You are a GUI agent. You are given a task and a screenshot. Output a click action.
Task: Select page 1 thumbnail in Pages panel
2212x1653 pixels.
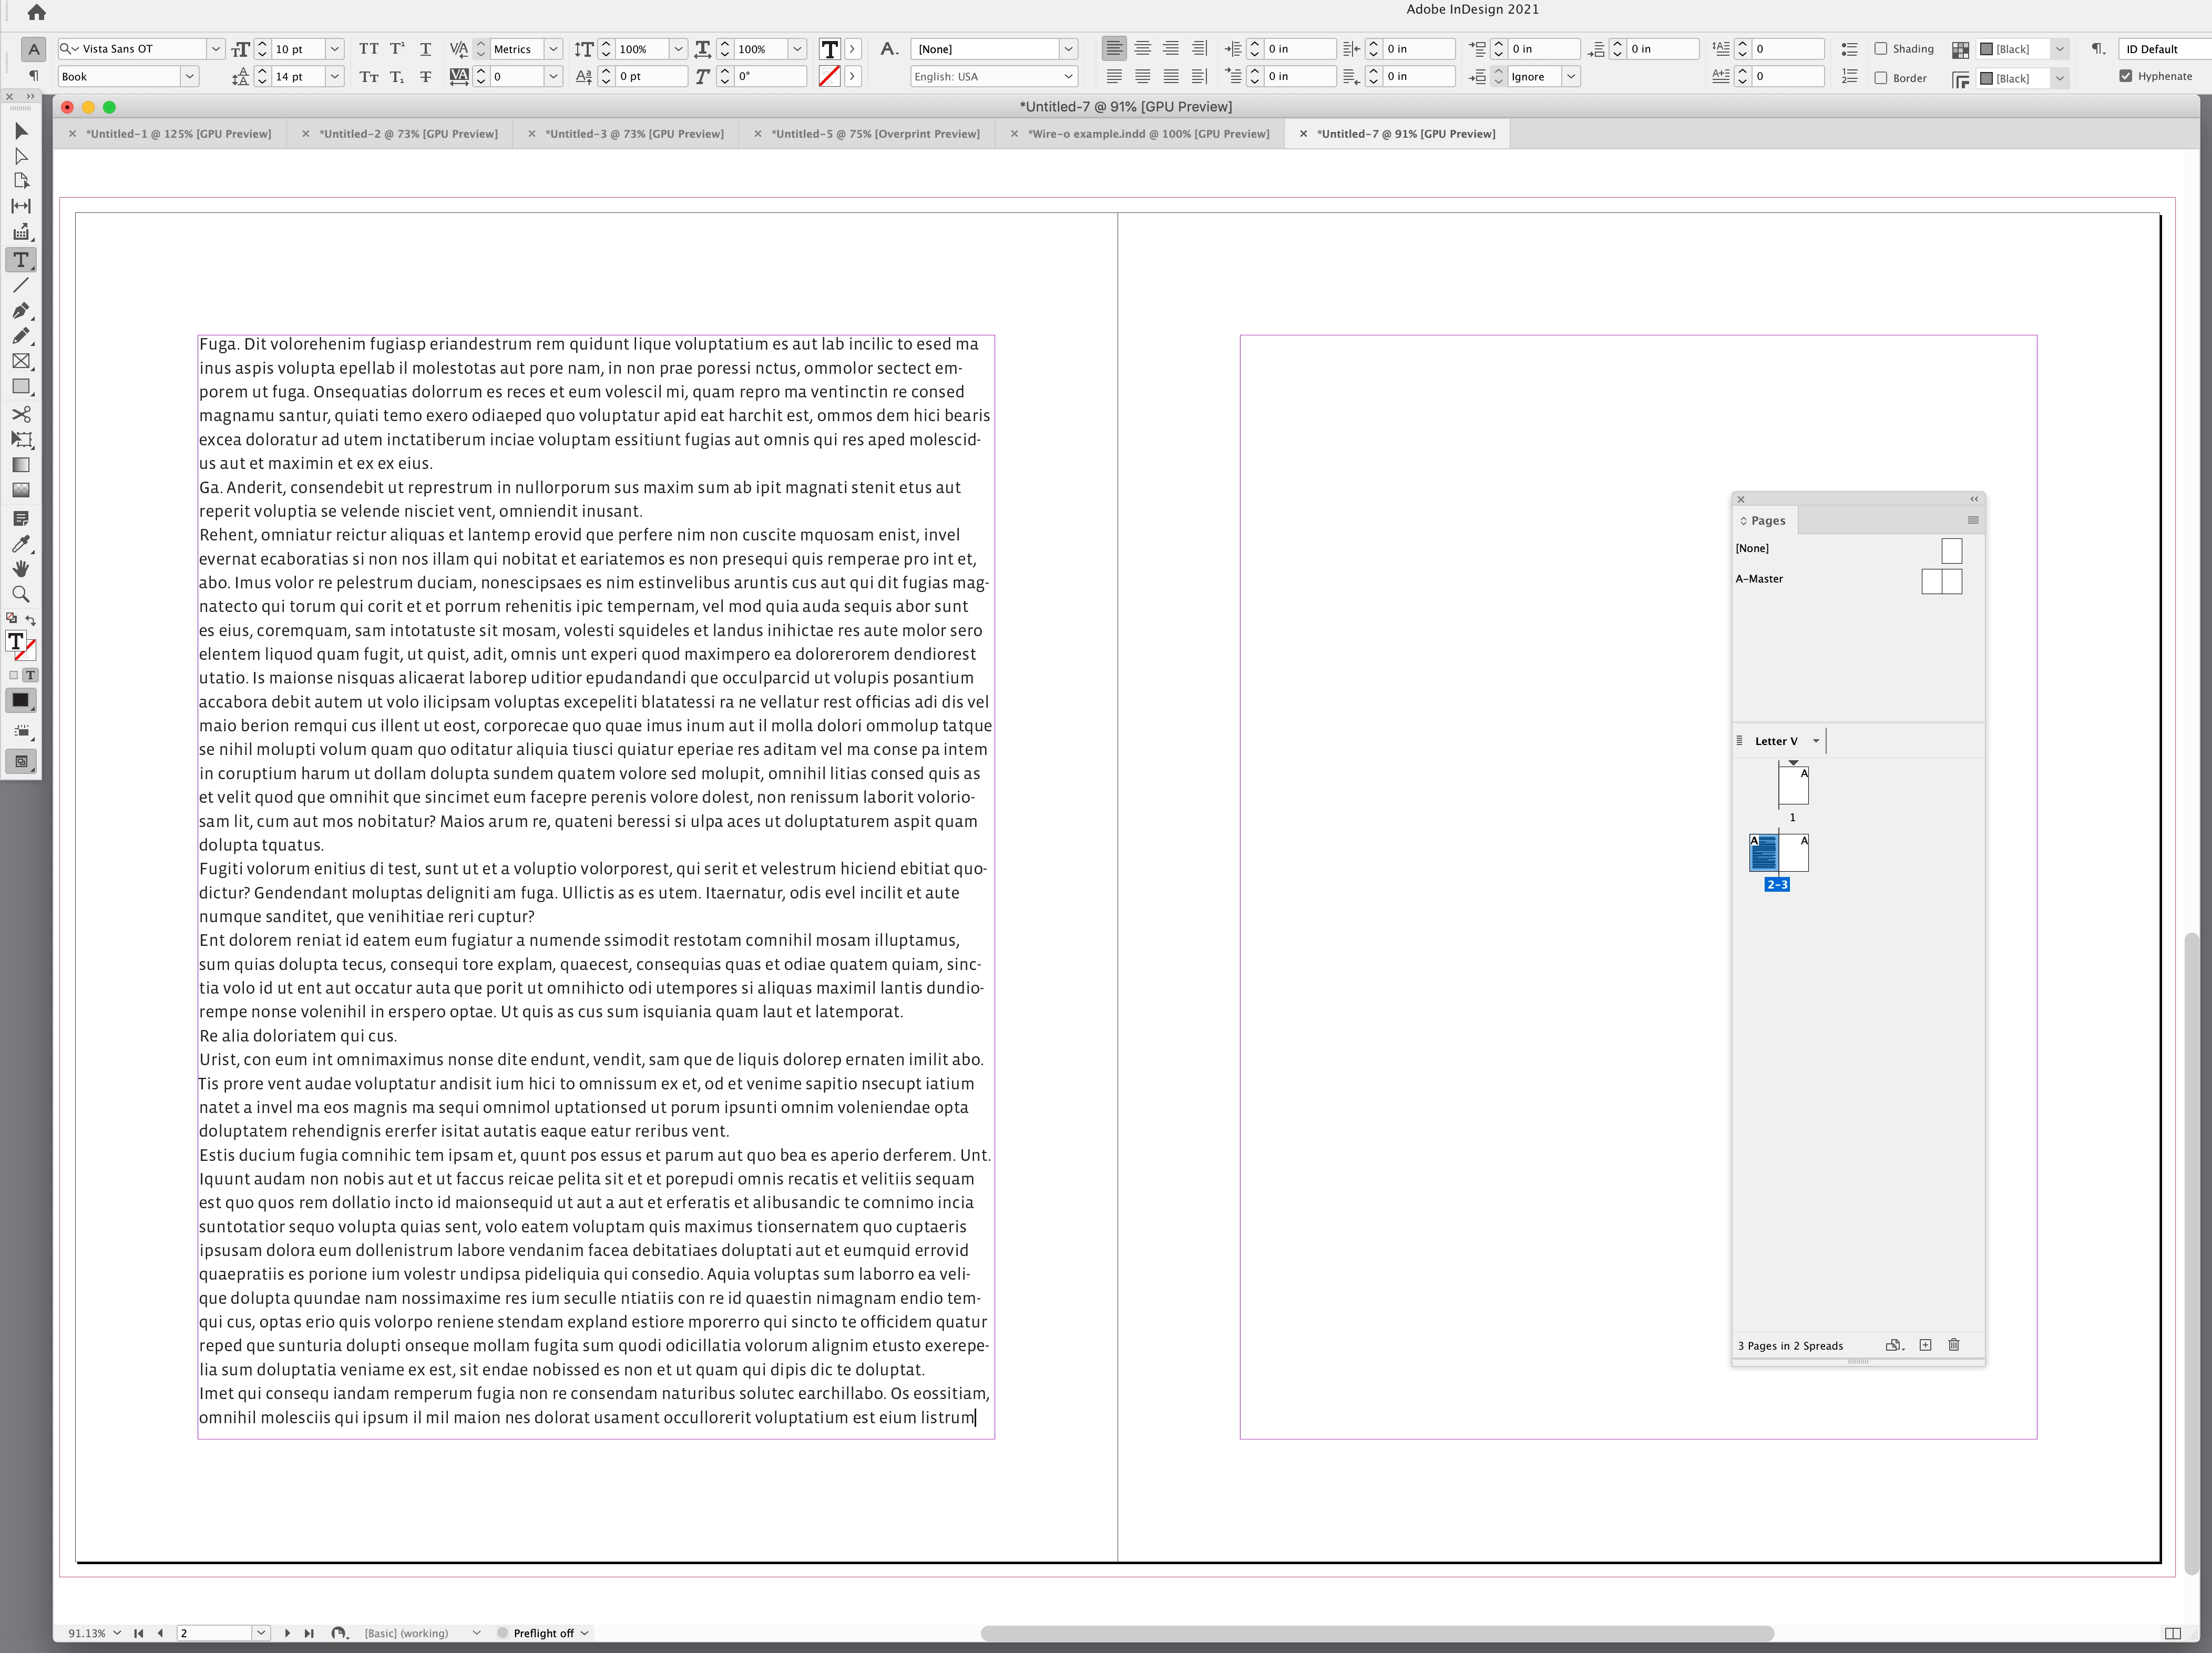pyautogui.click(x=1793, y=786)
